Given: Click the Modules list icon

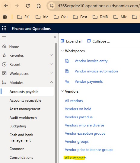Looking at the screenshot, I should [4, 82].
